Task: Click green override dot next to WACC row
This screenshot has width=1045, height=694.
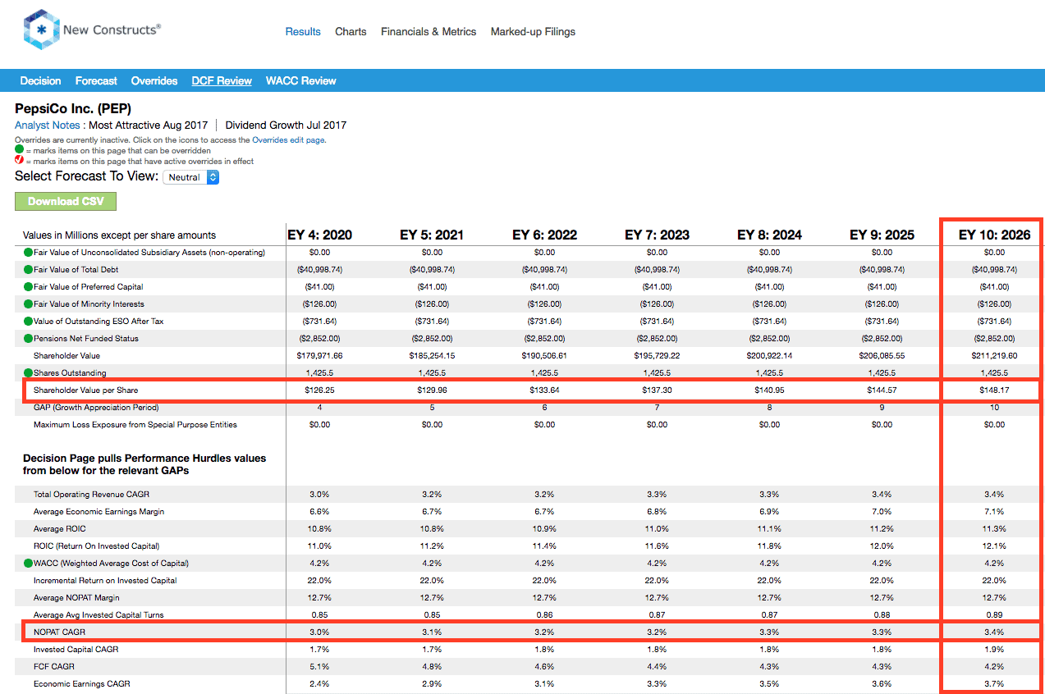Action: (x=28, y=563)
